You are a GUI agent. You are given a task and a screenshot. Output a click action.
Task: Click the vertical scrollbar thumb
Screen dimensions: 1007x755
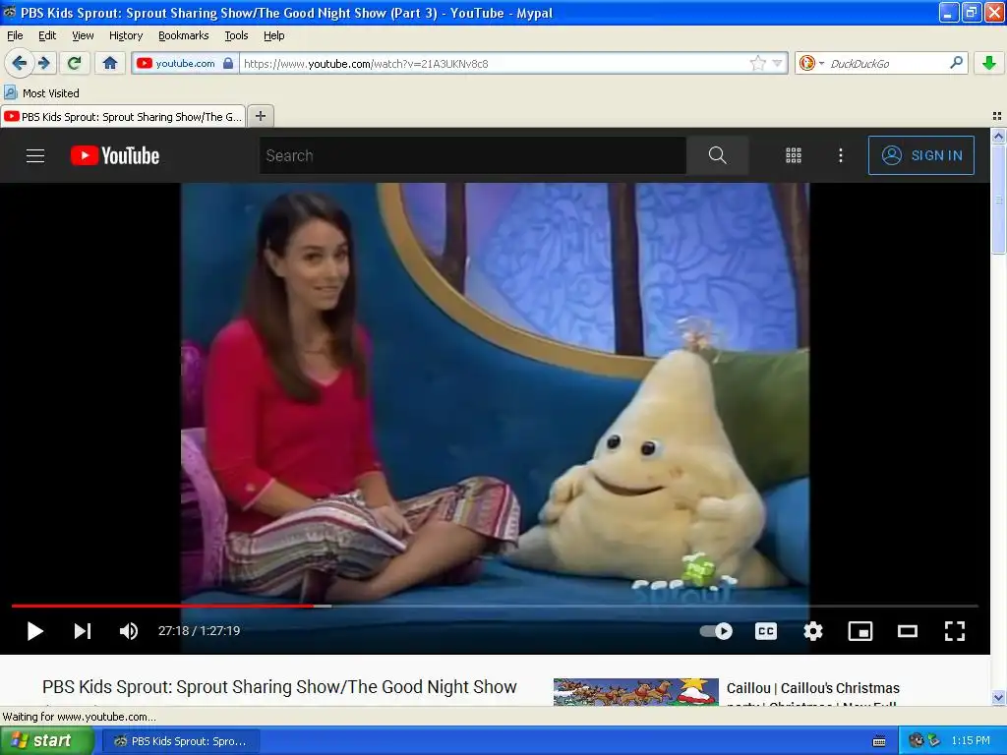[998, 199]
